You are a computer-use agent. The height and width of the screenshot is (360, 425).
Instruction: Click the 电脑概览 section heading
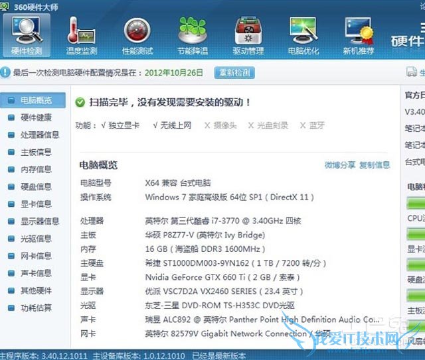(x=98, y=165)
